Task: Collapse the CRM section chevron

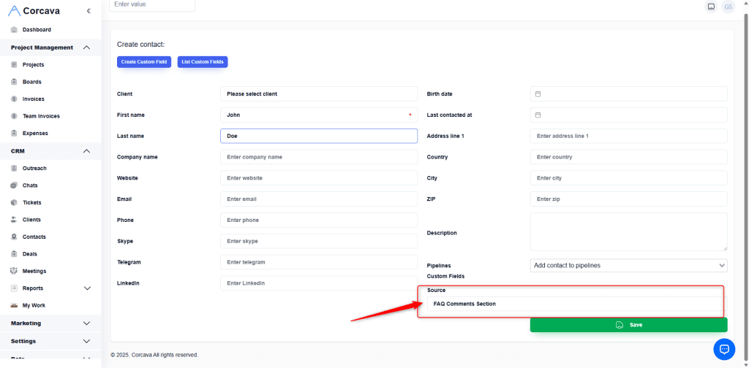Action: 86,151
